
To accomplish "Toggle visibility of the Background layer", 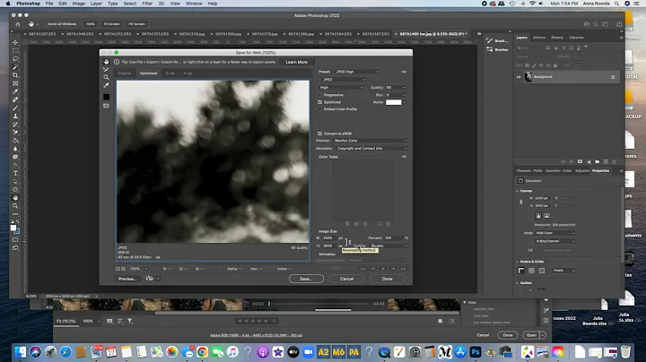I will click(x=519, y=77).
